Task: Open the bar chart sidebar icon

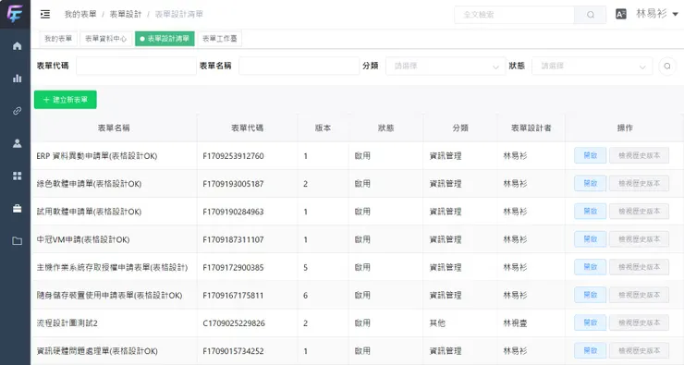Action: tap(17, 79)
